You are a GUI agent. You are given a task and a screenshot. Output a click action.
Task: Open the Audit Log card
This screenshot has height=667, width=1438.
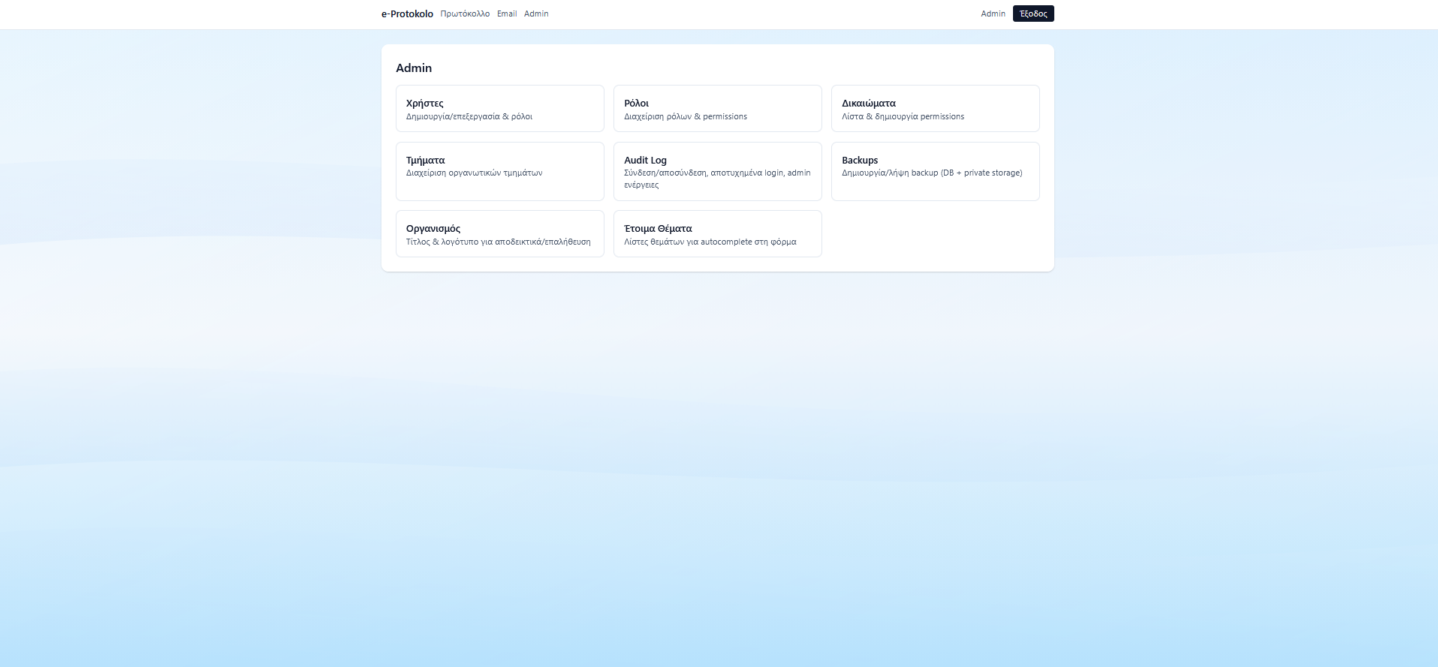718,172
